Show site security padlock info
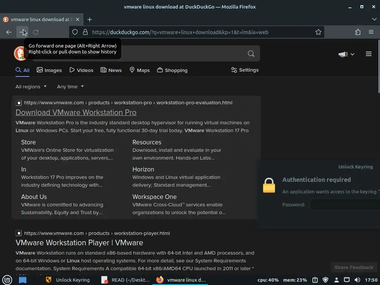 pyautogui.click(x=85, y=32)
